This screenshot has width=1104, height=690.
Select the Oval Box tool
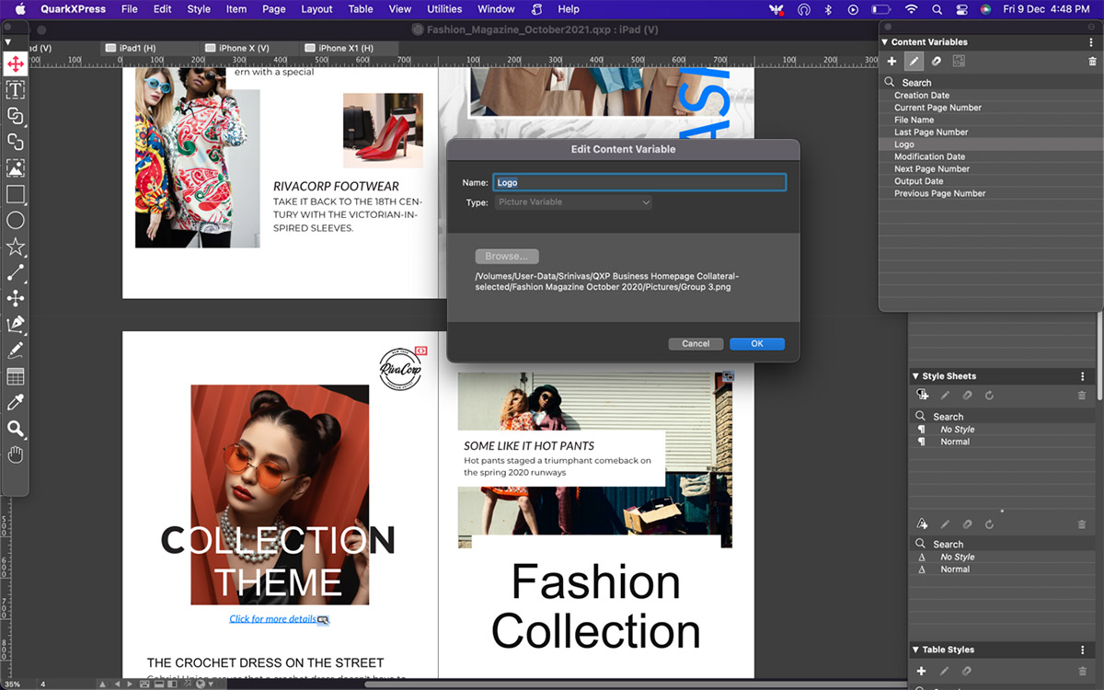[15, 221]
